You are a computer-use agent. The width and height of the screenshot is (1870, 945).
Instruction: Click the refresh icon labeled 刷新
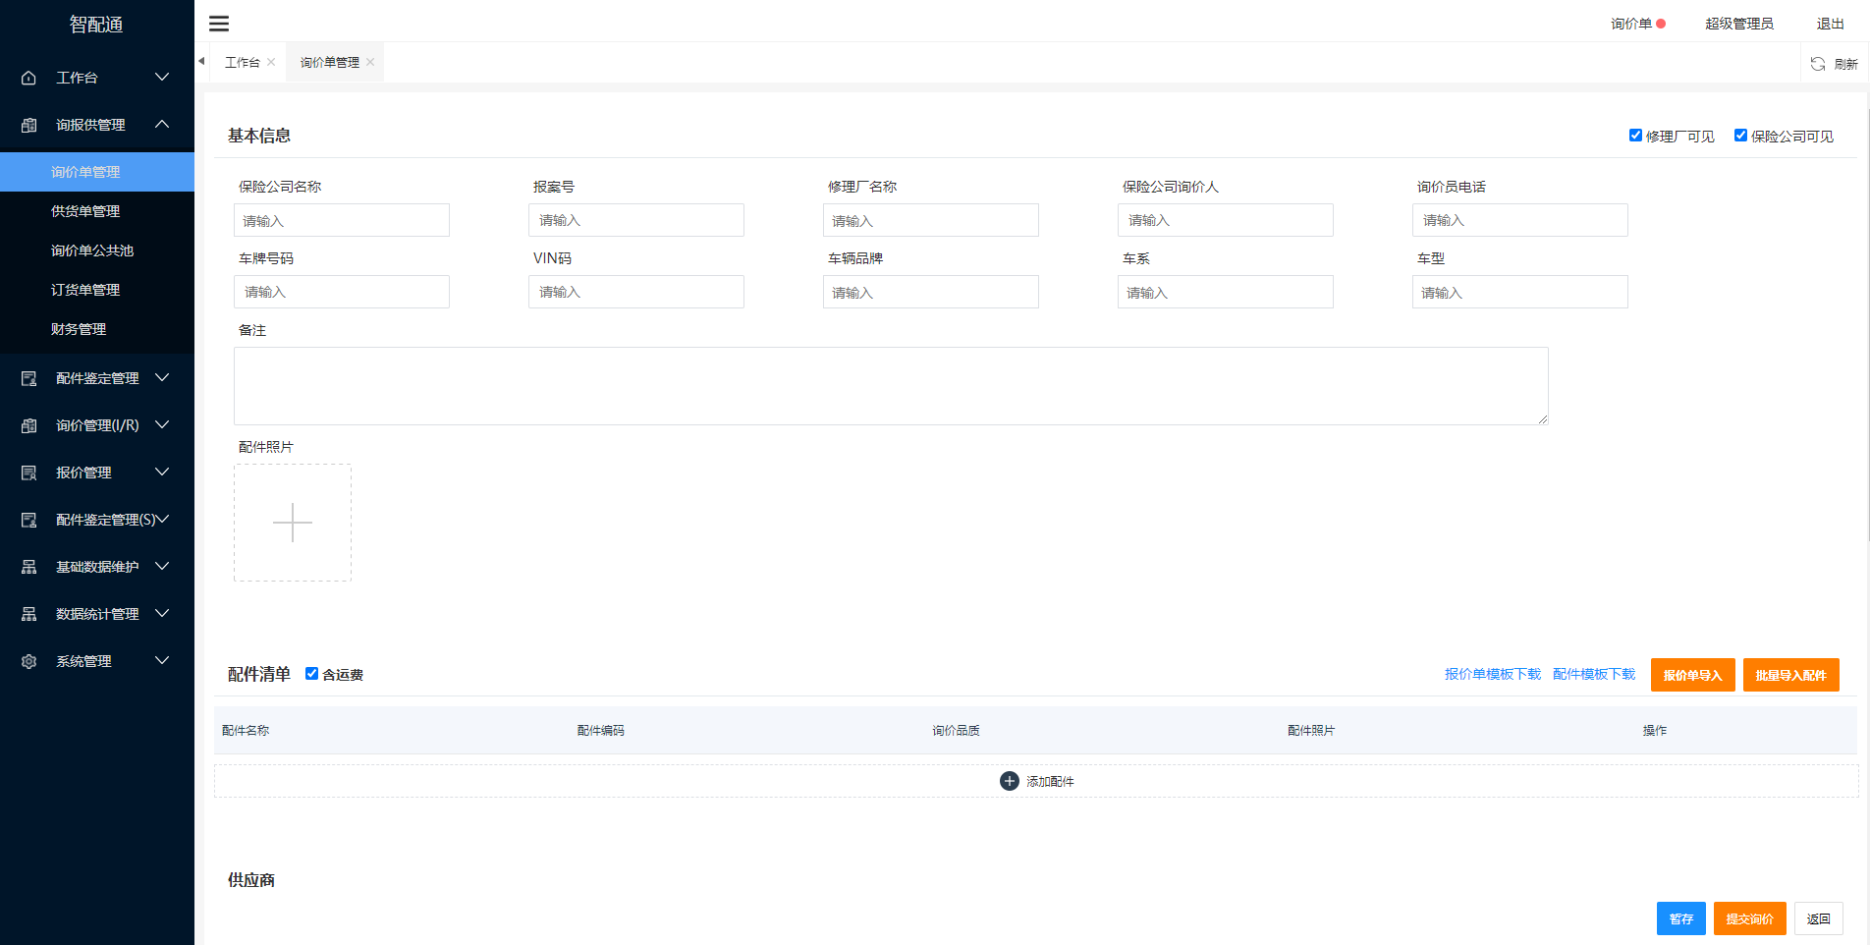[x=1818, y=64]
